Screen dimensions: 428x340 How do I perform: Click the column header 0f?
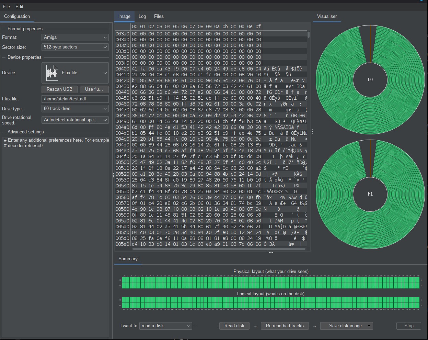[258, 26]
